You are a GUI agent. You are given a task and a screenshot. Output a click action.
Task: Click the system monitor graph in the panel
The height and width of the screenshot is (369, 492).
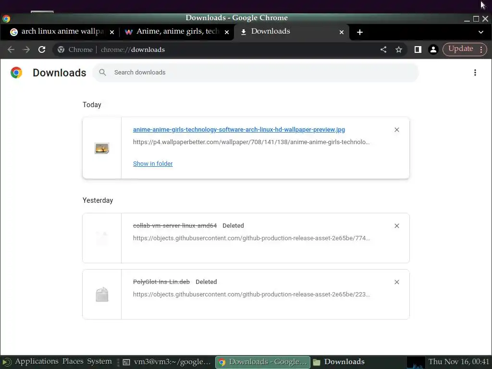(x=416, y=362)
